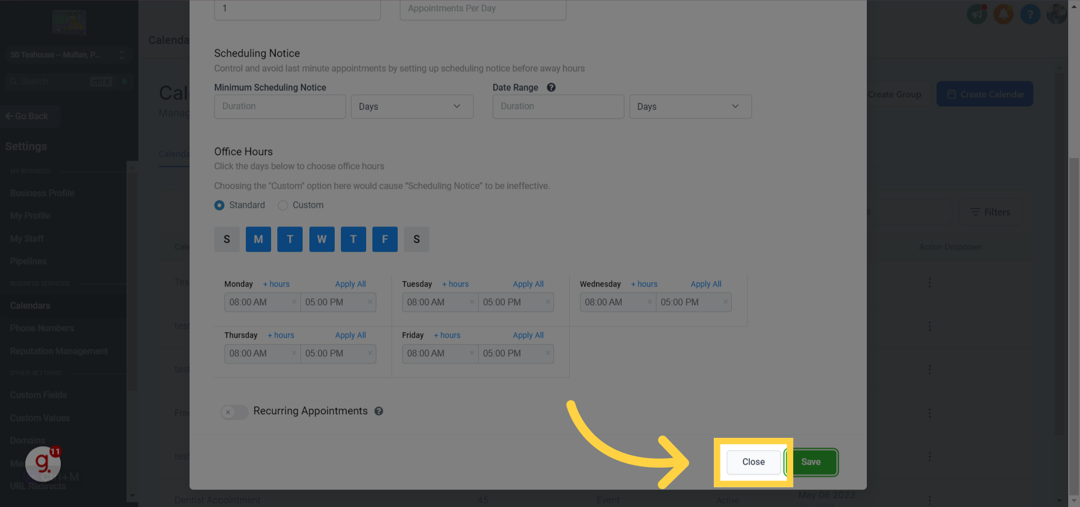The height and width of the screenshot is (507, 1080).
Task: Clear Wednesday end time with x icon
Action: pyautogui.click(x=726, y=302)
